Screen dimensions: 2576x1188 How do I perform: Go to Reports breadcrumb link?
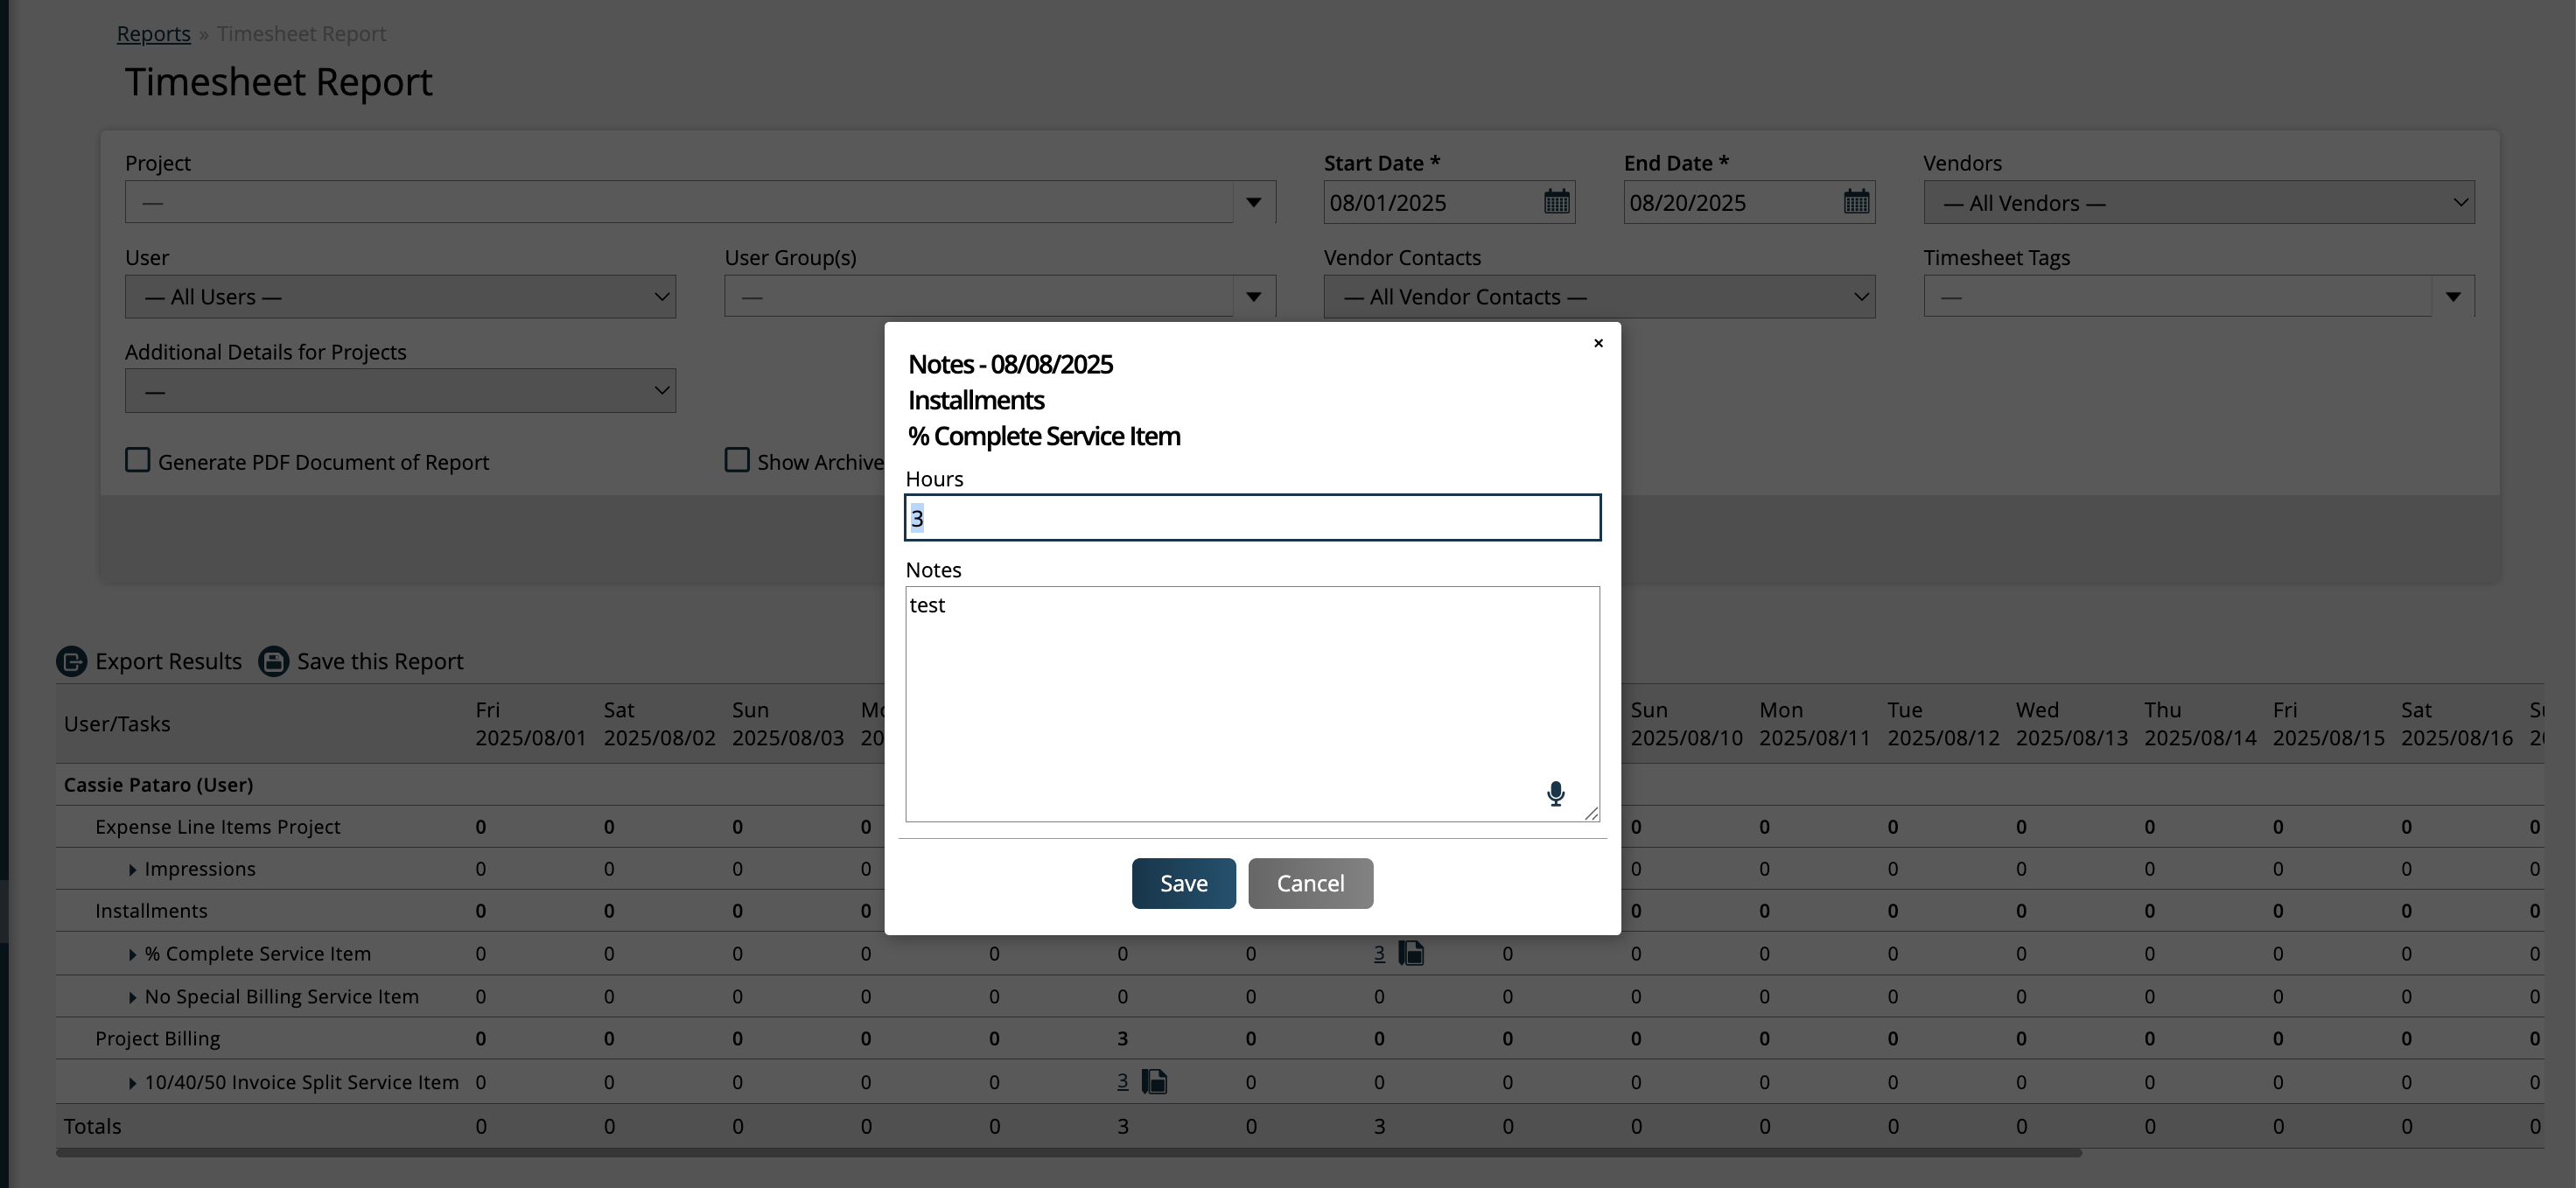pyautogui.click(x=153, y=34)
